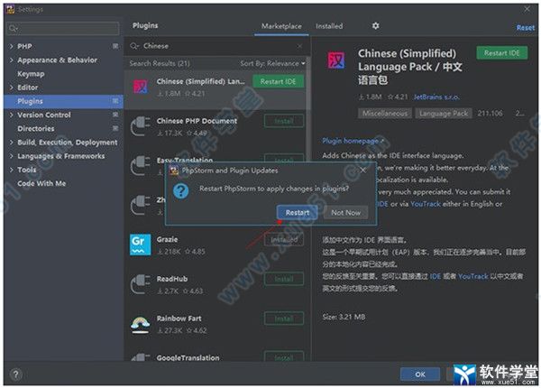Screen dimensions: 541x388
Task: Open the plugins gear settings menu
Action: pyautogui.click(x=375, y=25)
